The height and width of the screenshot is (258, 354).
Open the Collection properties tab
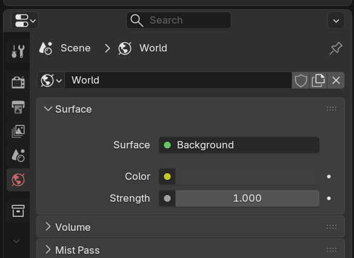[x=18, y=211]
